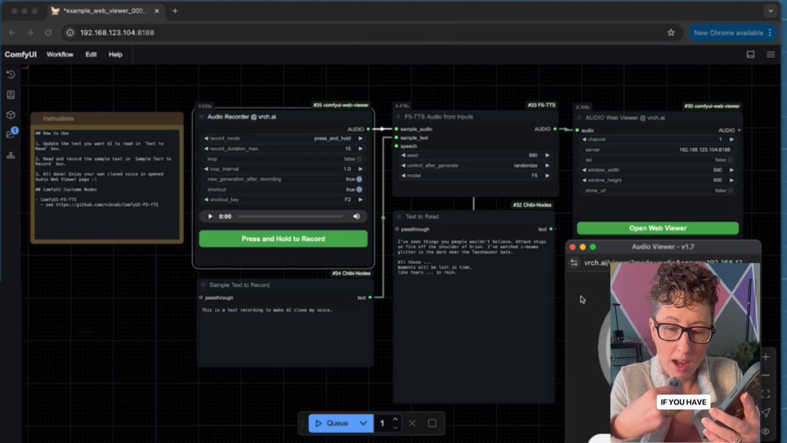This screenshot has width=787, height=443.
Task: Click right arrow of record_mode press_and_hold
Action: tap(360, 138)
